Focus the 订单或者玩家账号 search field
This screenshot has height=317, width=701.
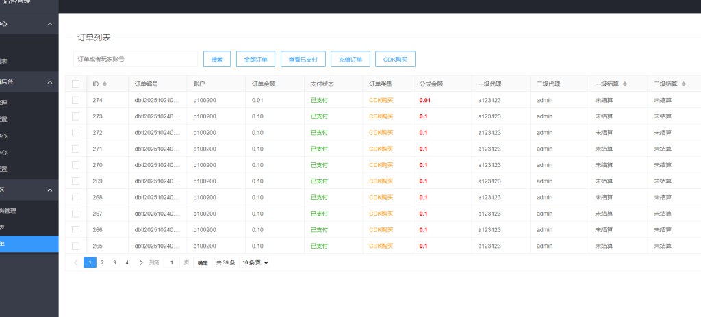[x=135, y=60]
